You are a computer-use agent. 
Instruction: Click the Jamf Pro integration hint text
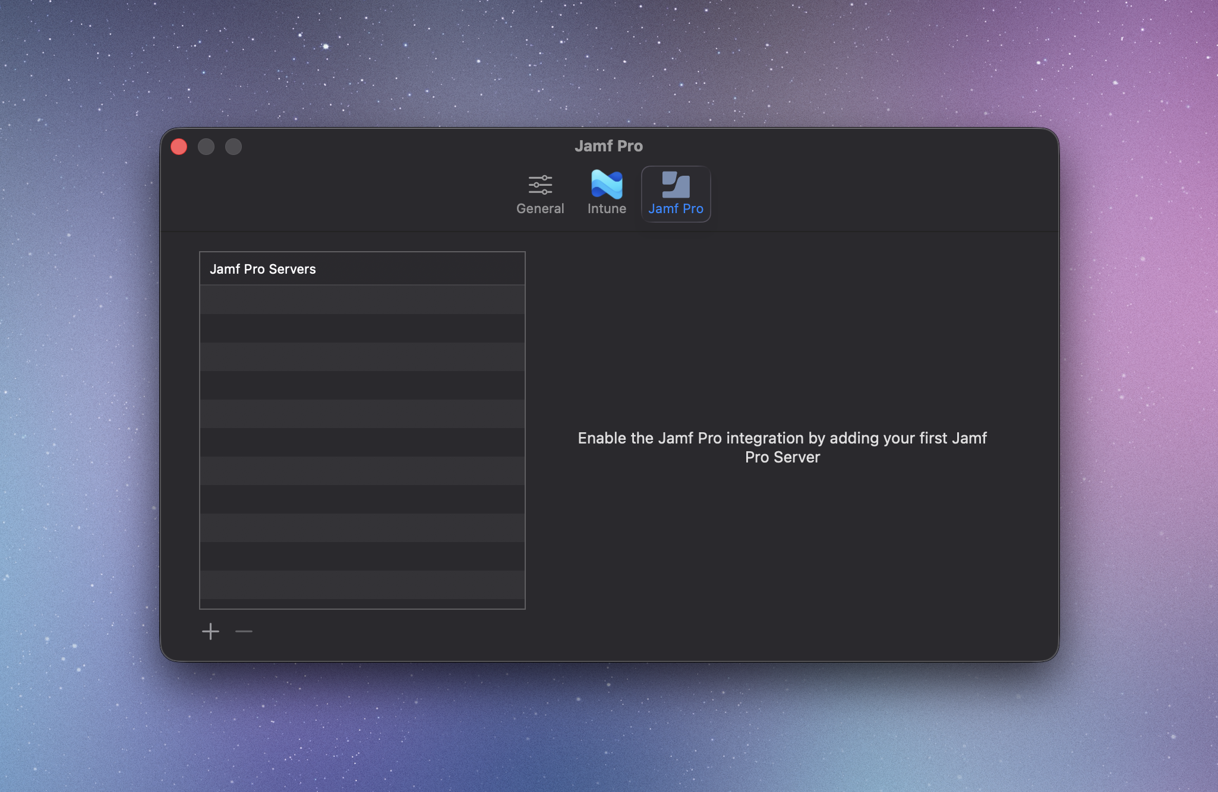point(782,448)
